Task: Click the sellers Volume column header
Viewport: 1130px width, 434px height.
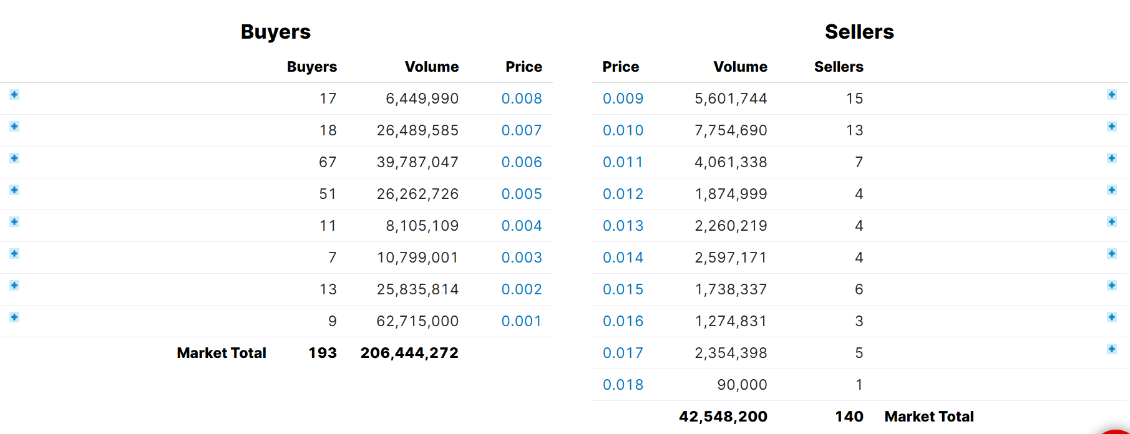Action: tap(740, 67)
